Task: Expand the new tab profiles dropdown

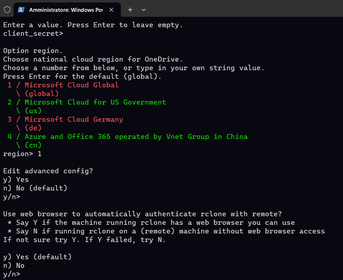Action: coord(143,10)
